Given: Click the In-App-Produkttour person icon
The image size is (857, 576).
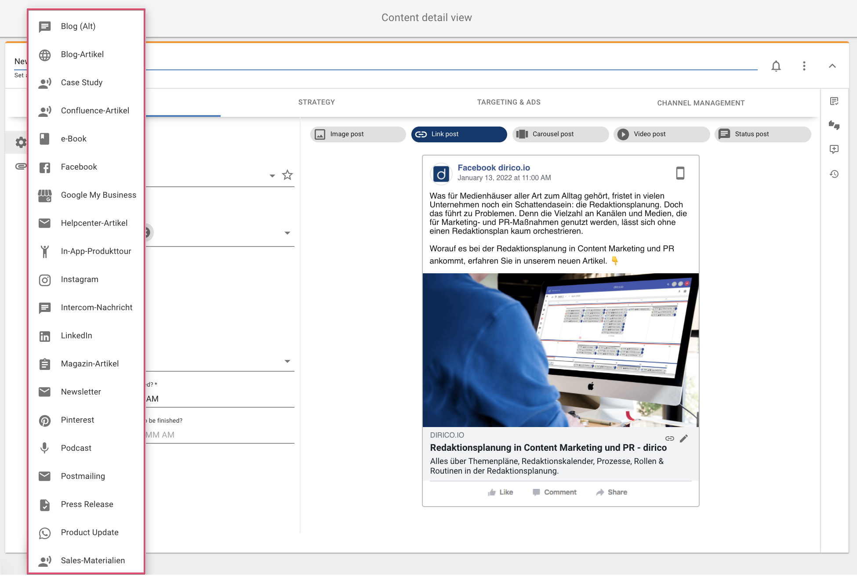Looking at the screenshot, I should (x=45, y=251).
